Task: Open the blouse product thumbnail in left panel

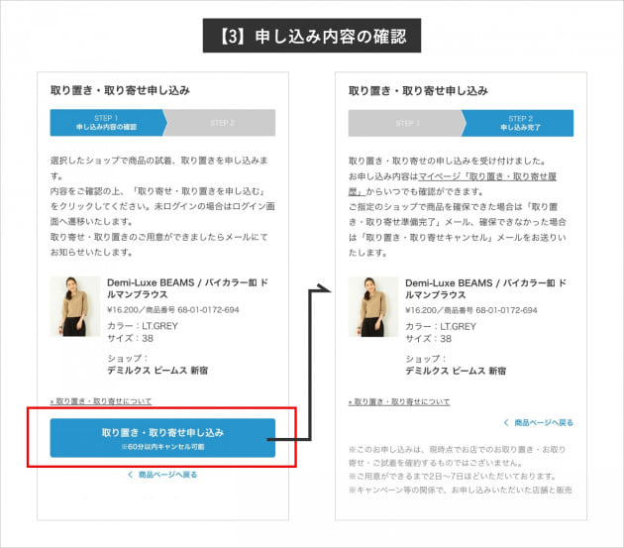Action: point(75,306)
